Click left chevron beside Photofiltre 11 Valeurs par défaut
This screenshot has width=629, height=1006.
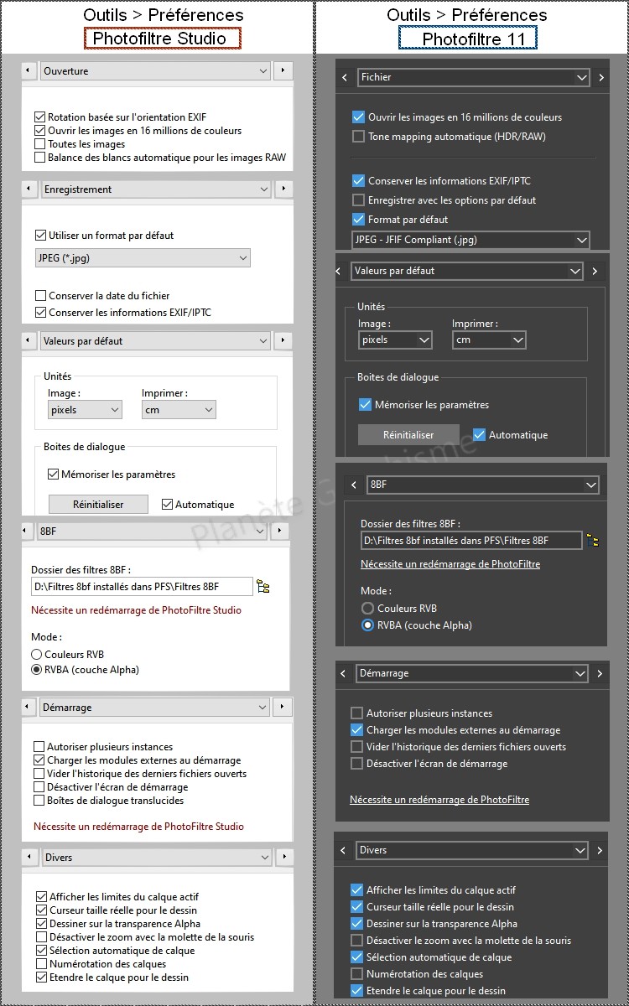[338, 271]
